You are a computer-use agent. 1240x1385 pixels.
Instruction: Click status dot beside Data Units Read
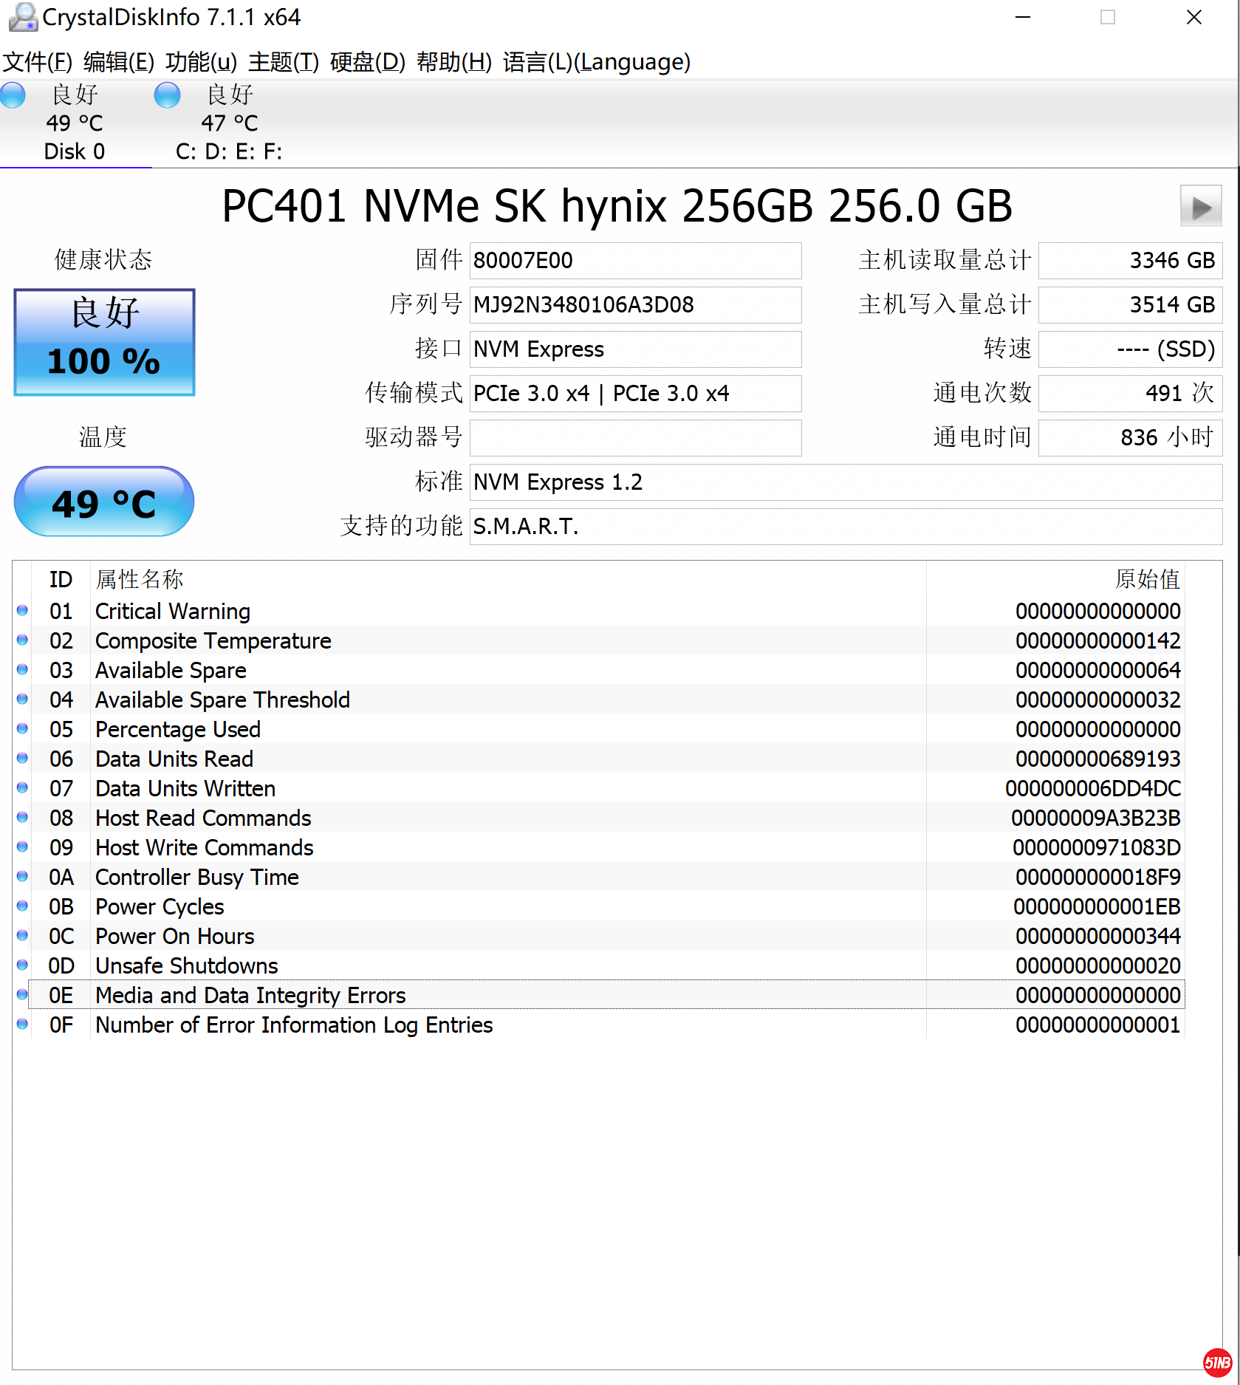tap(22, 759)
